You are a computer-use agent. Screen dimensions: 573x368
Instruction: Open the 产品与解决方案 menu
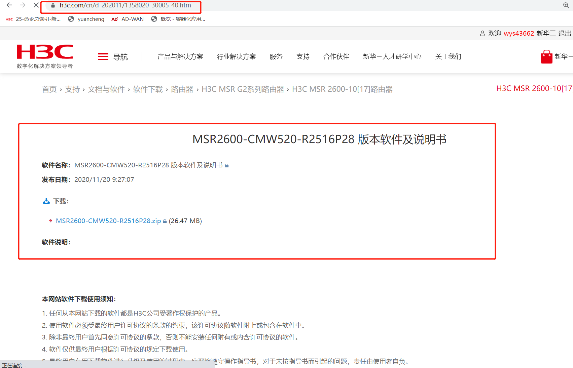[x=180, y=56]
